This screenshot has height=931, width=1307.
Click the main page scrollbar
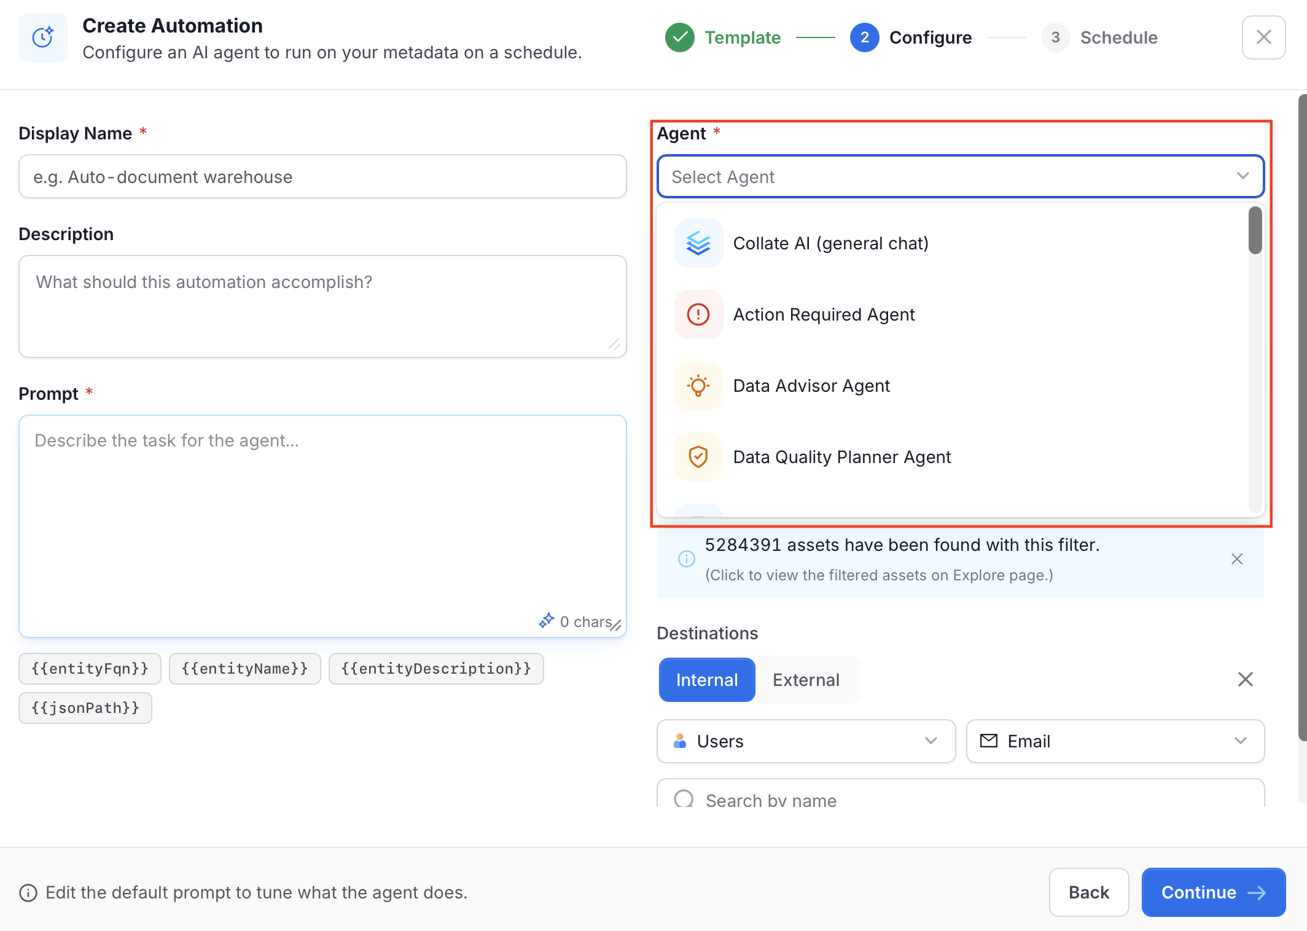point(1302,418)
